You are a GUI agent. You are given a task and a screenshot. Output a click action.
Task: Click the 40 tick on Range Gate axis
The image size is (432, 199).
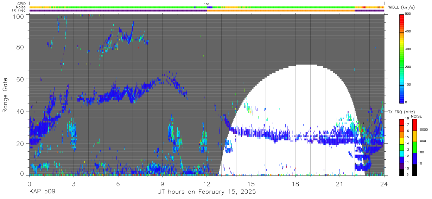coord(20,111)
